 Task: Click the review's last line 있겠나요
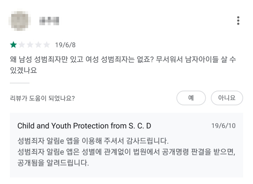click(x=24, y=70)
